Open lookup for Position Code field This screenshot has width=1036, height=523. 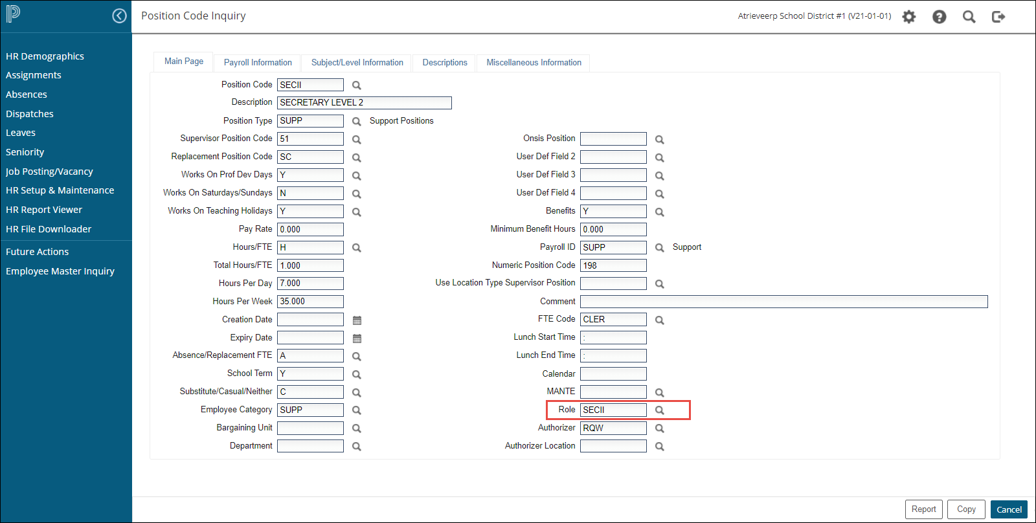pos(356,85)
